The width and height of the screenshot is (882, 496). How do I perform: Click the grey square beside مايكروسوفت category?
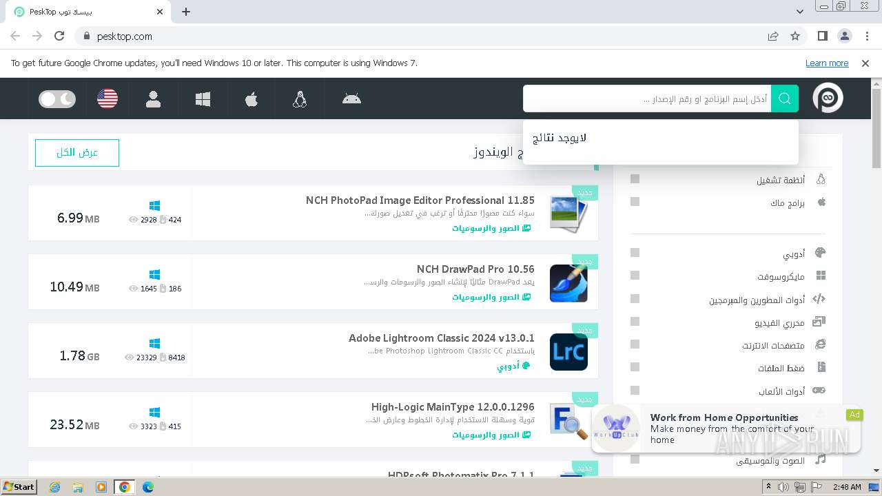[x=635, y=276]
